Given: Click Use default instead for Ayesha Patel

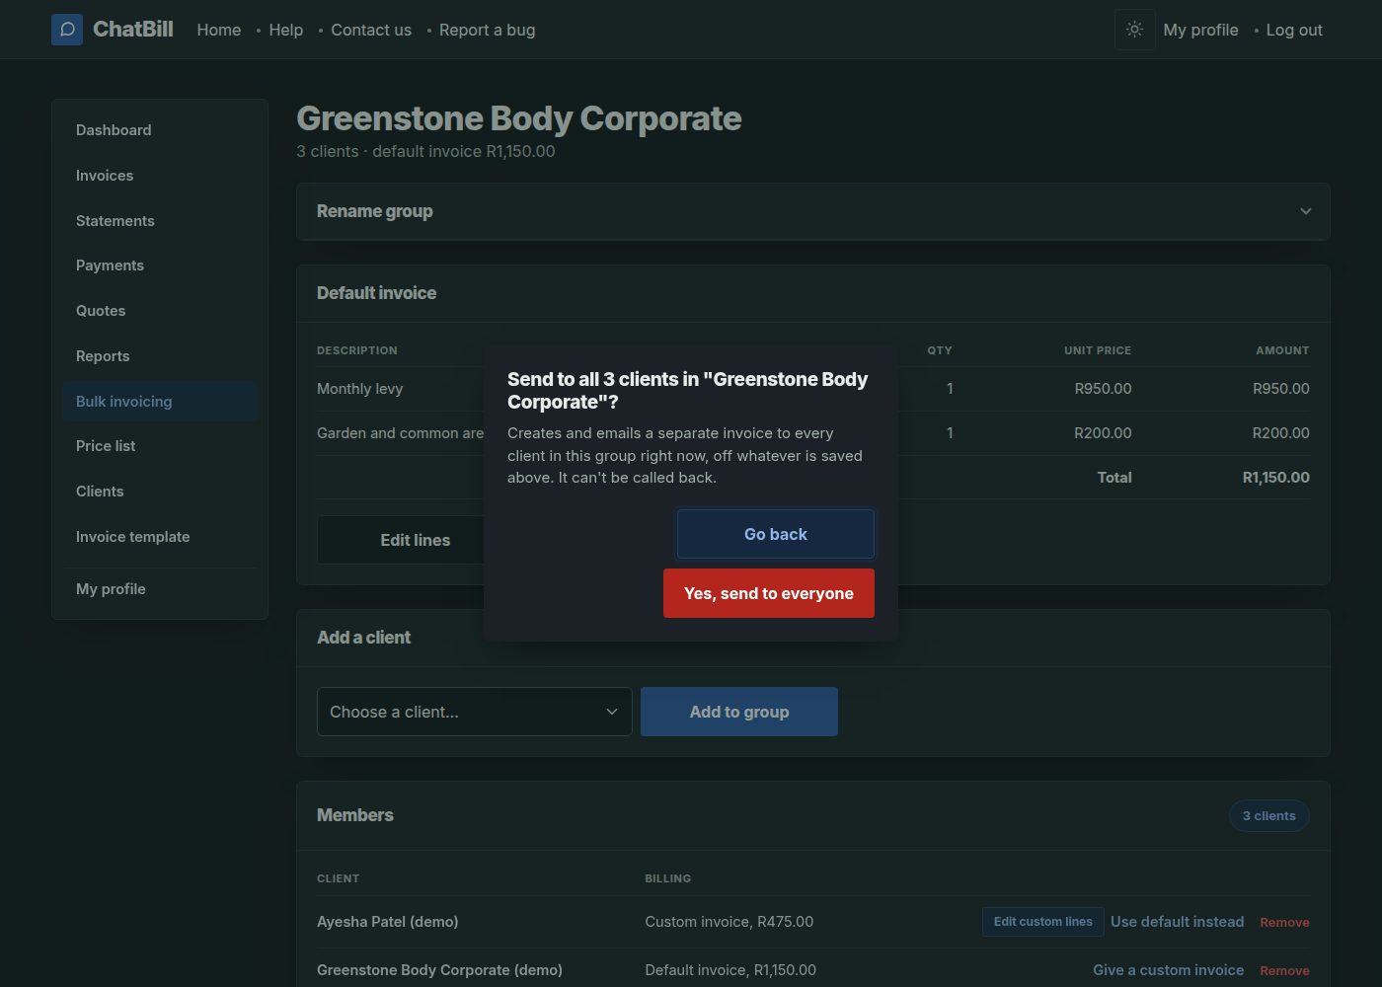Looking at the screenshot, I should point(1177,922).
